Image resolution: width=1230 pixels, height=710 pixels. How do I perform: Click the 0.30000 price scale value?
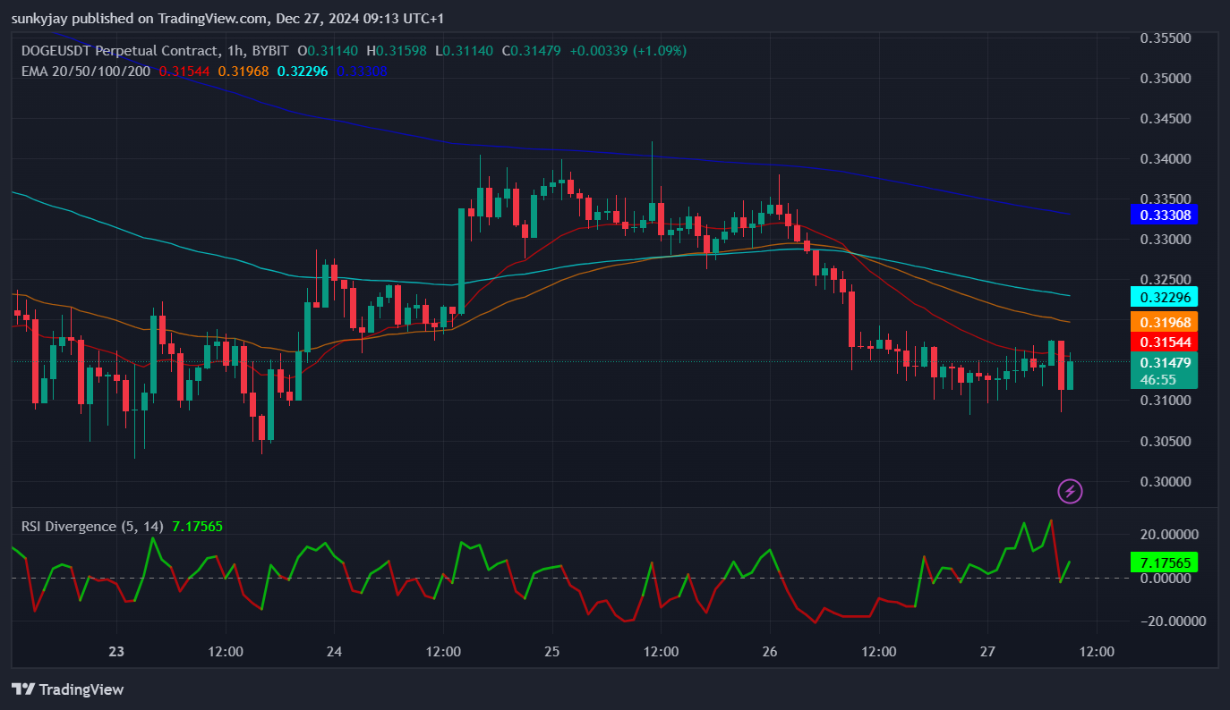pyautogui.click(x=1165, y=481)
